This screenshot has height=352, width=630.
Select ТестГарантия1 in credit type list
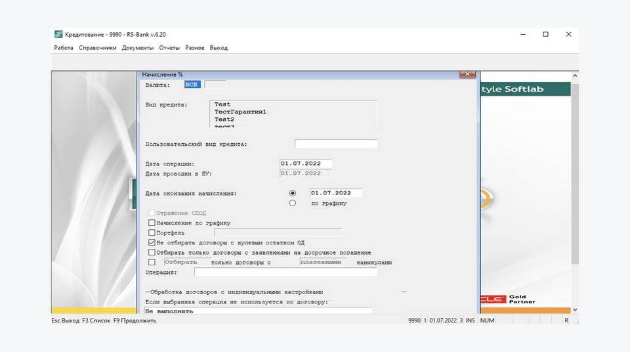pyautogui.click(x=240, y=112)
